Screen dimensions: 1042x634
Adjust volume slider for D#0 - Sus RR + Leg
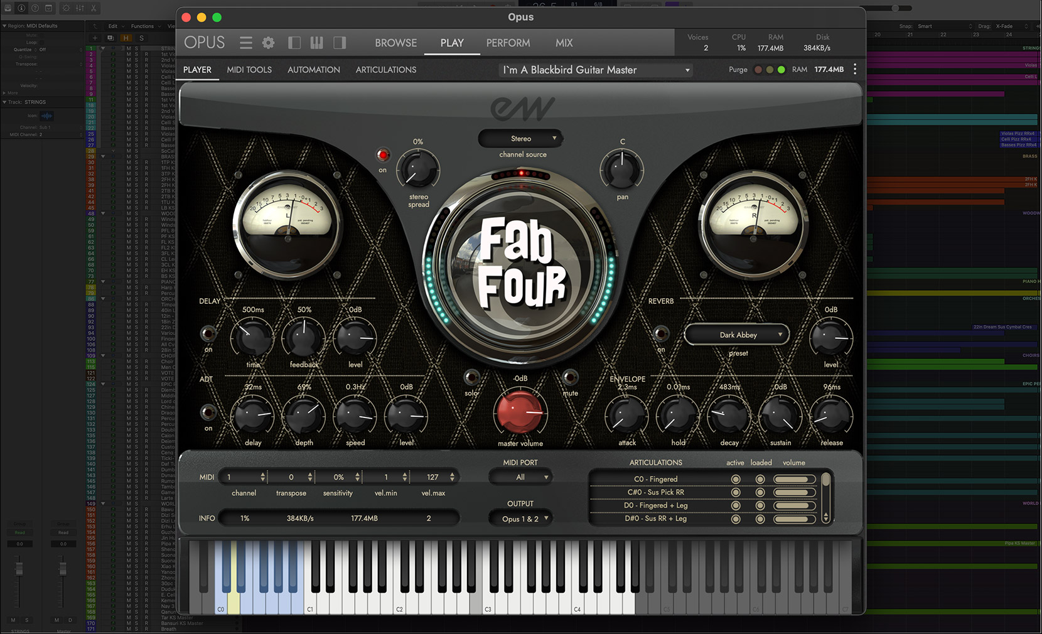[x=794, y=518]
